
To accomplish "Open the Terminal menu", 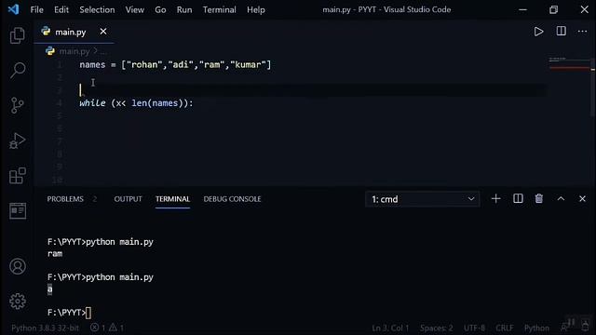I will [x=220, y=9].
